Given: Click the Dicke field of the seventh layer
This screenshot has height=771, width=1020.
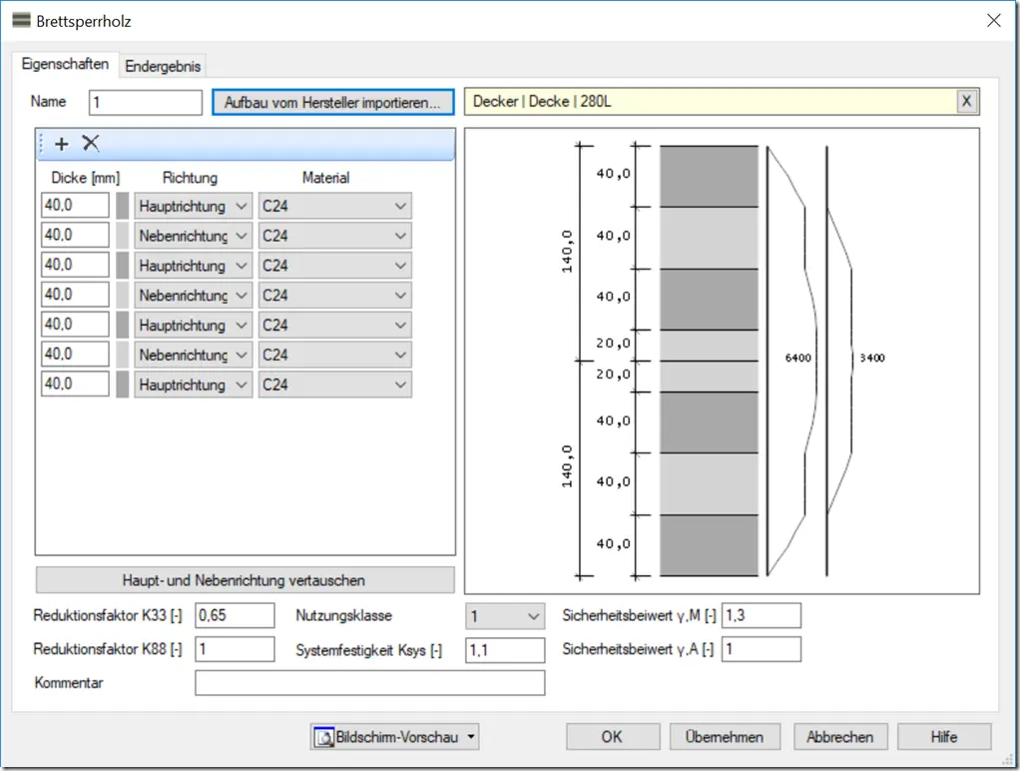Looking at the screenshot, I should (x=75, y=385).
